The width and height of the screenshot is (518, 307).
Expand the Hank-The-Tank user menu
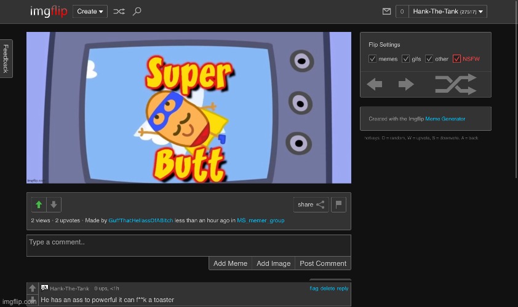[x=448, y=12]
